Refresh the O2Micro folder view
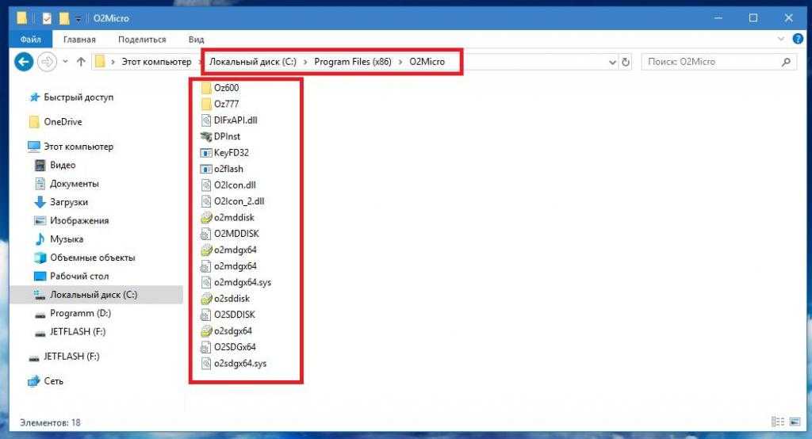 pos(626,62)
